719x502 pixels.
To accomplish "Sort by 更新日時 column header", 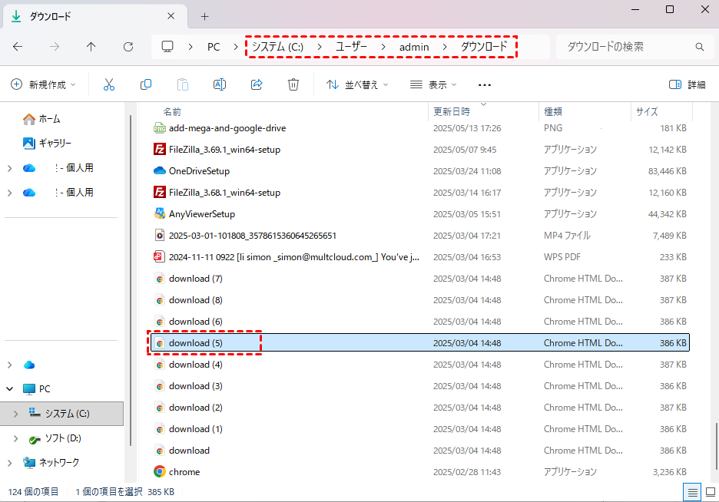I will (x=452, y=112).
